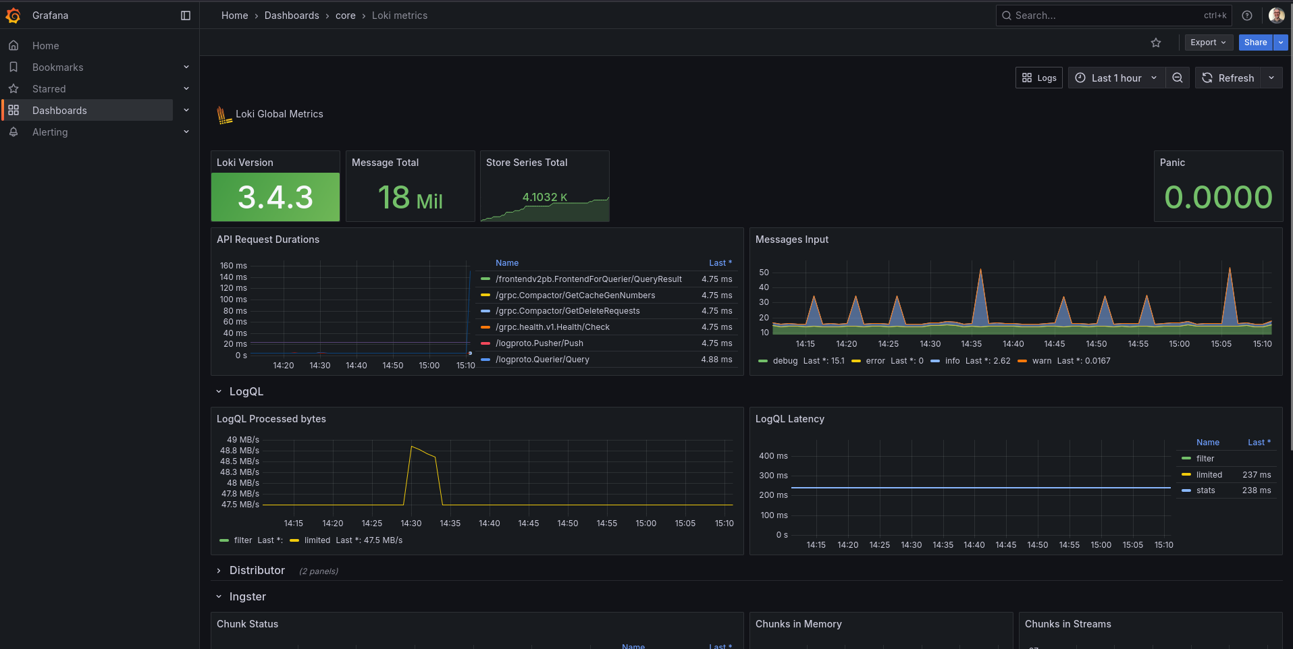Image resolution: width=1293 pixels, height=649 pixels.
Task: Open the help question mark icon
Action: (1247, 16)
